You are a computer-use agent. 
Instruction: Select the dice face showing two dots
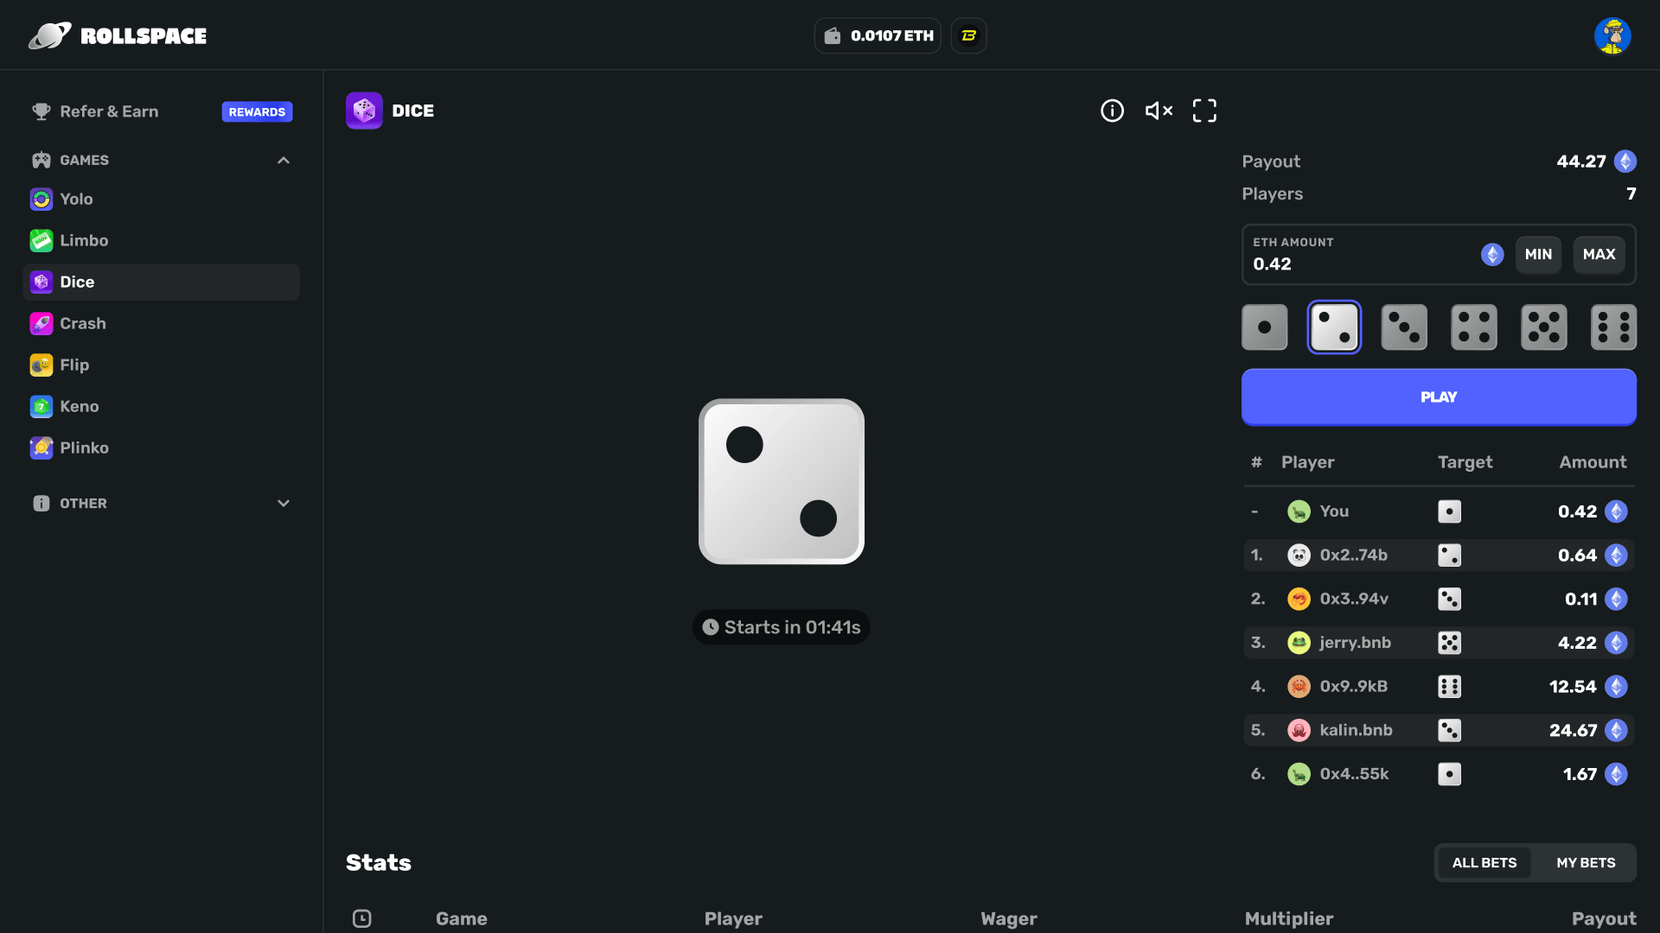1334,327
